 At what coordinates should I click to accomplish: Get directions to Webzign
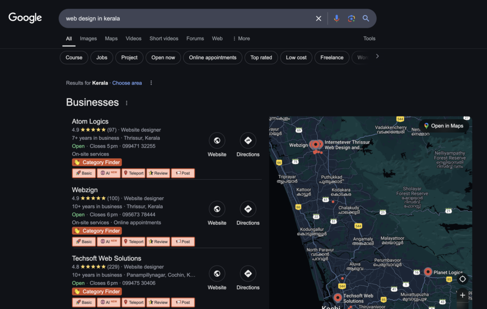click(x=248, y=209)
